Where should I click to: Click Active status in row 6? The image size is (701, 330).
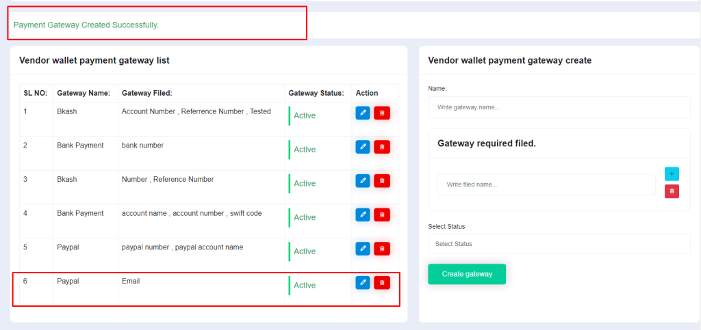coord(305,285)
